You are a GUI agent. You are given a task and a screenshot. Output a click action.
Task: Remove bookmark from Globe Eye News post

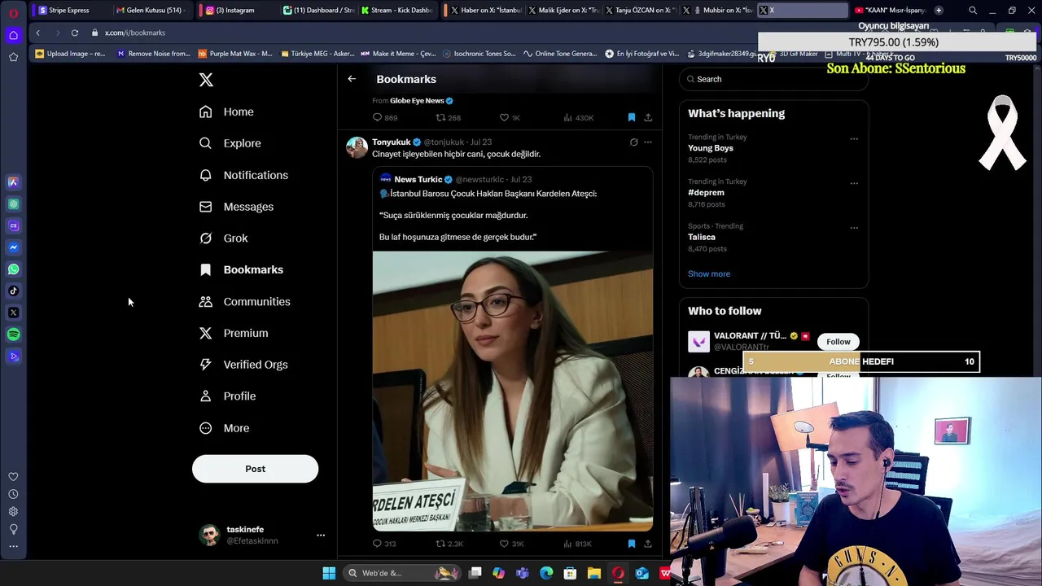[x=632, y=117]
